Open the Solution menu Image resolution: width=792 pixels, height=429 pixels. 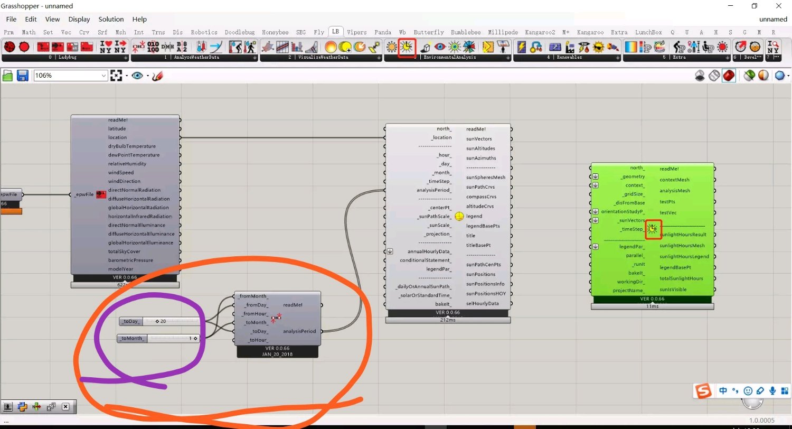click(111, 19)
